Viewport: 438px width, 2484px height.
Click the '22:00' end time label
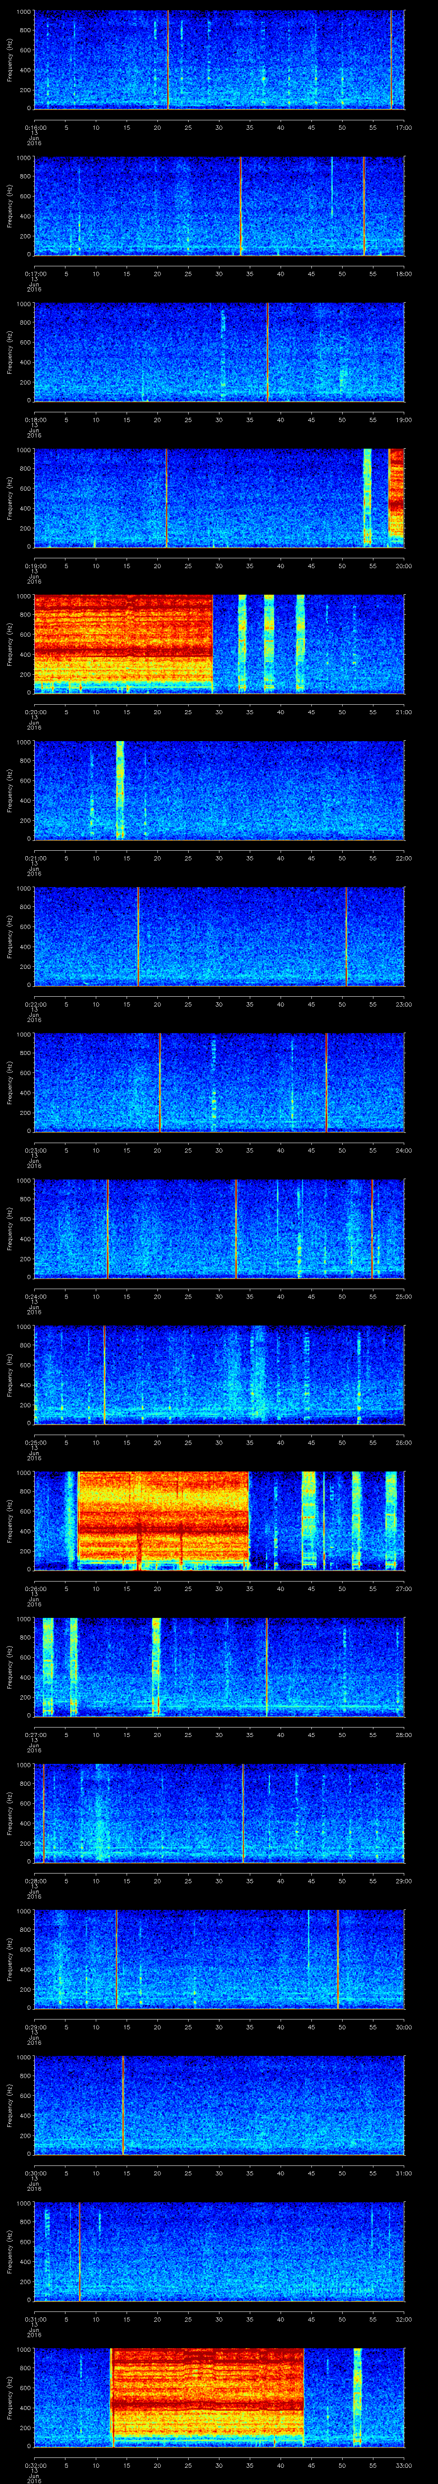[403, 858]
